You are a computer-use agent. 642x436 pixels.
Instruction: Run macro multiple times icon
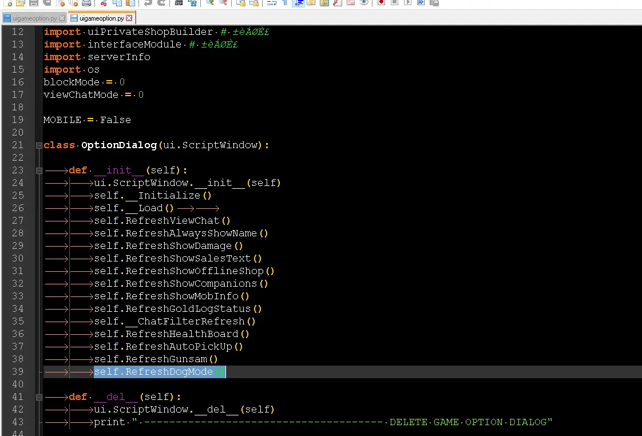click(421, 3)
